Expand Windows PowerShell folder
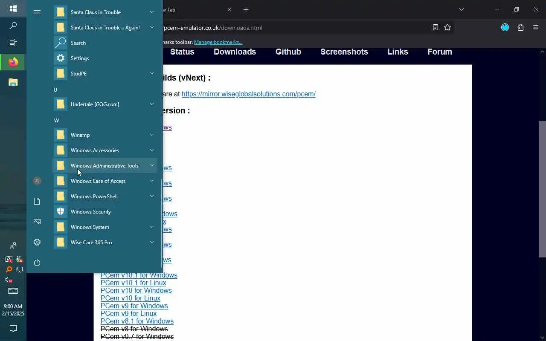 point(105,196)
